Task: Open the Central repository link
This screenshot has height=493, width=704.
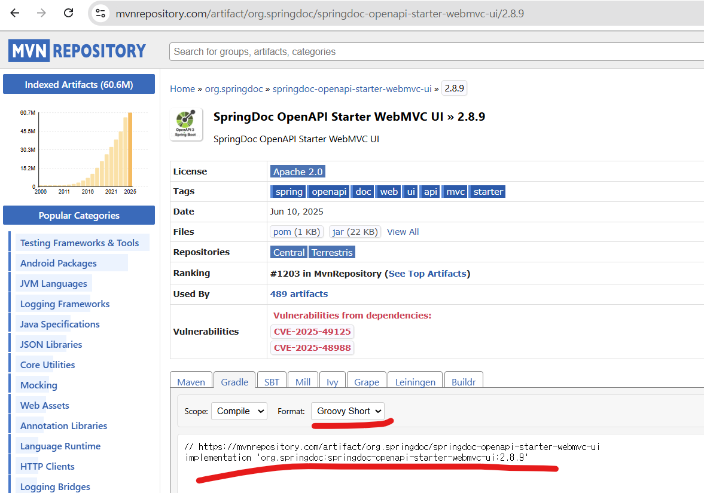Action: (x=289, y=253)
